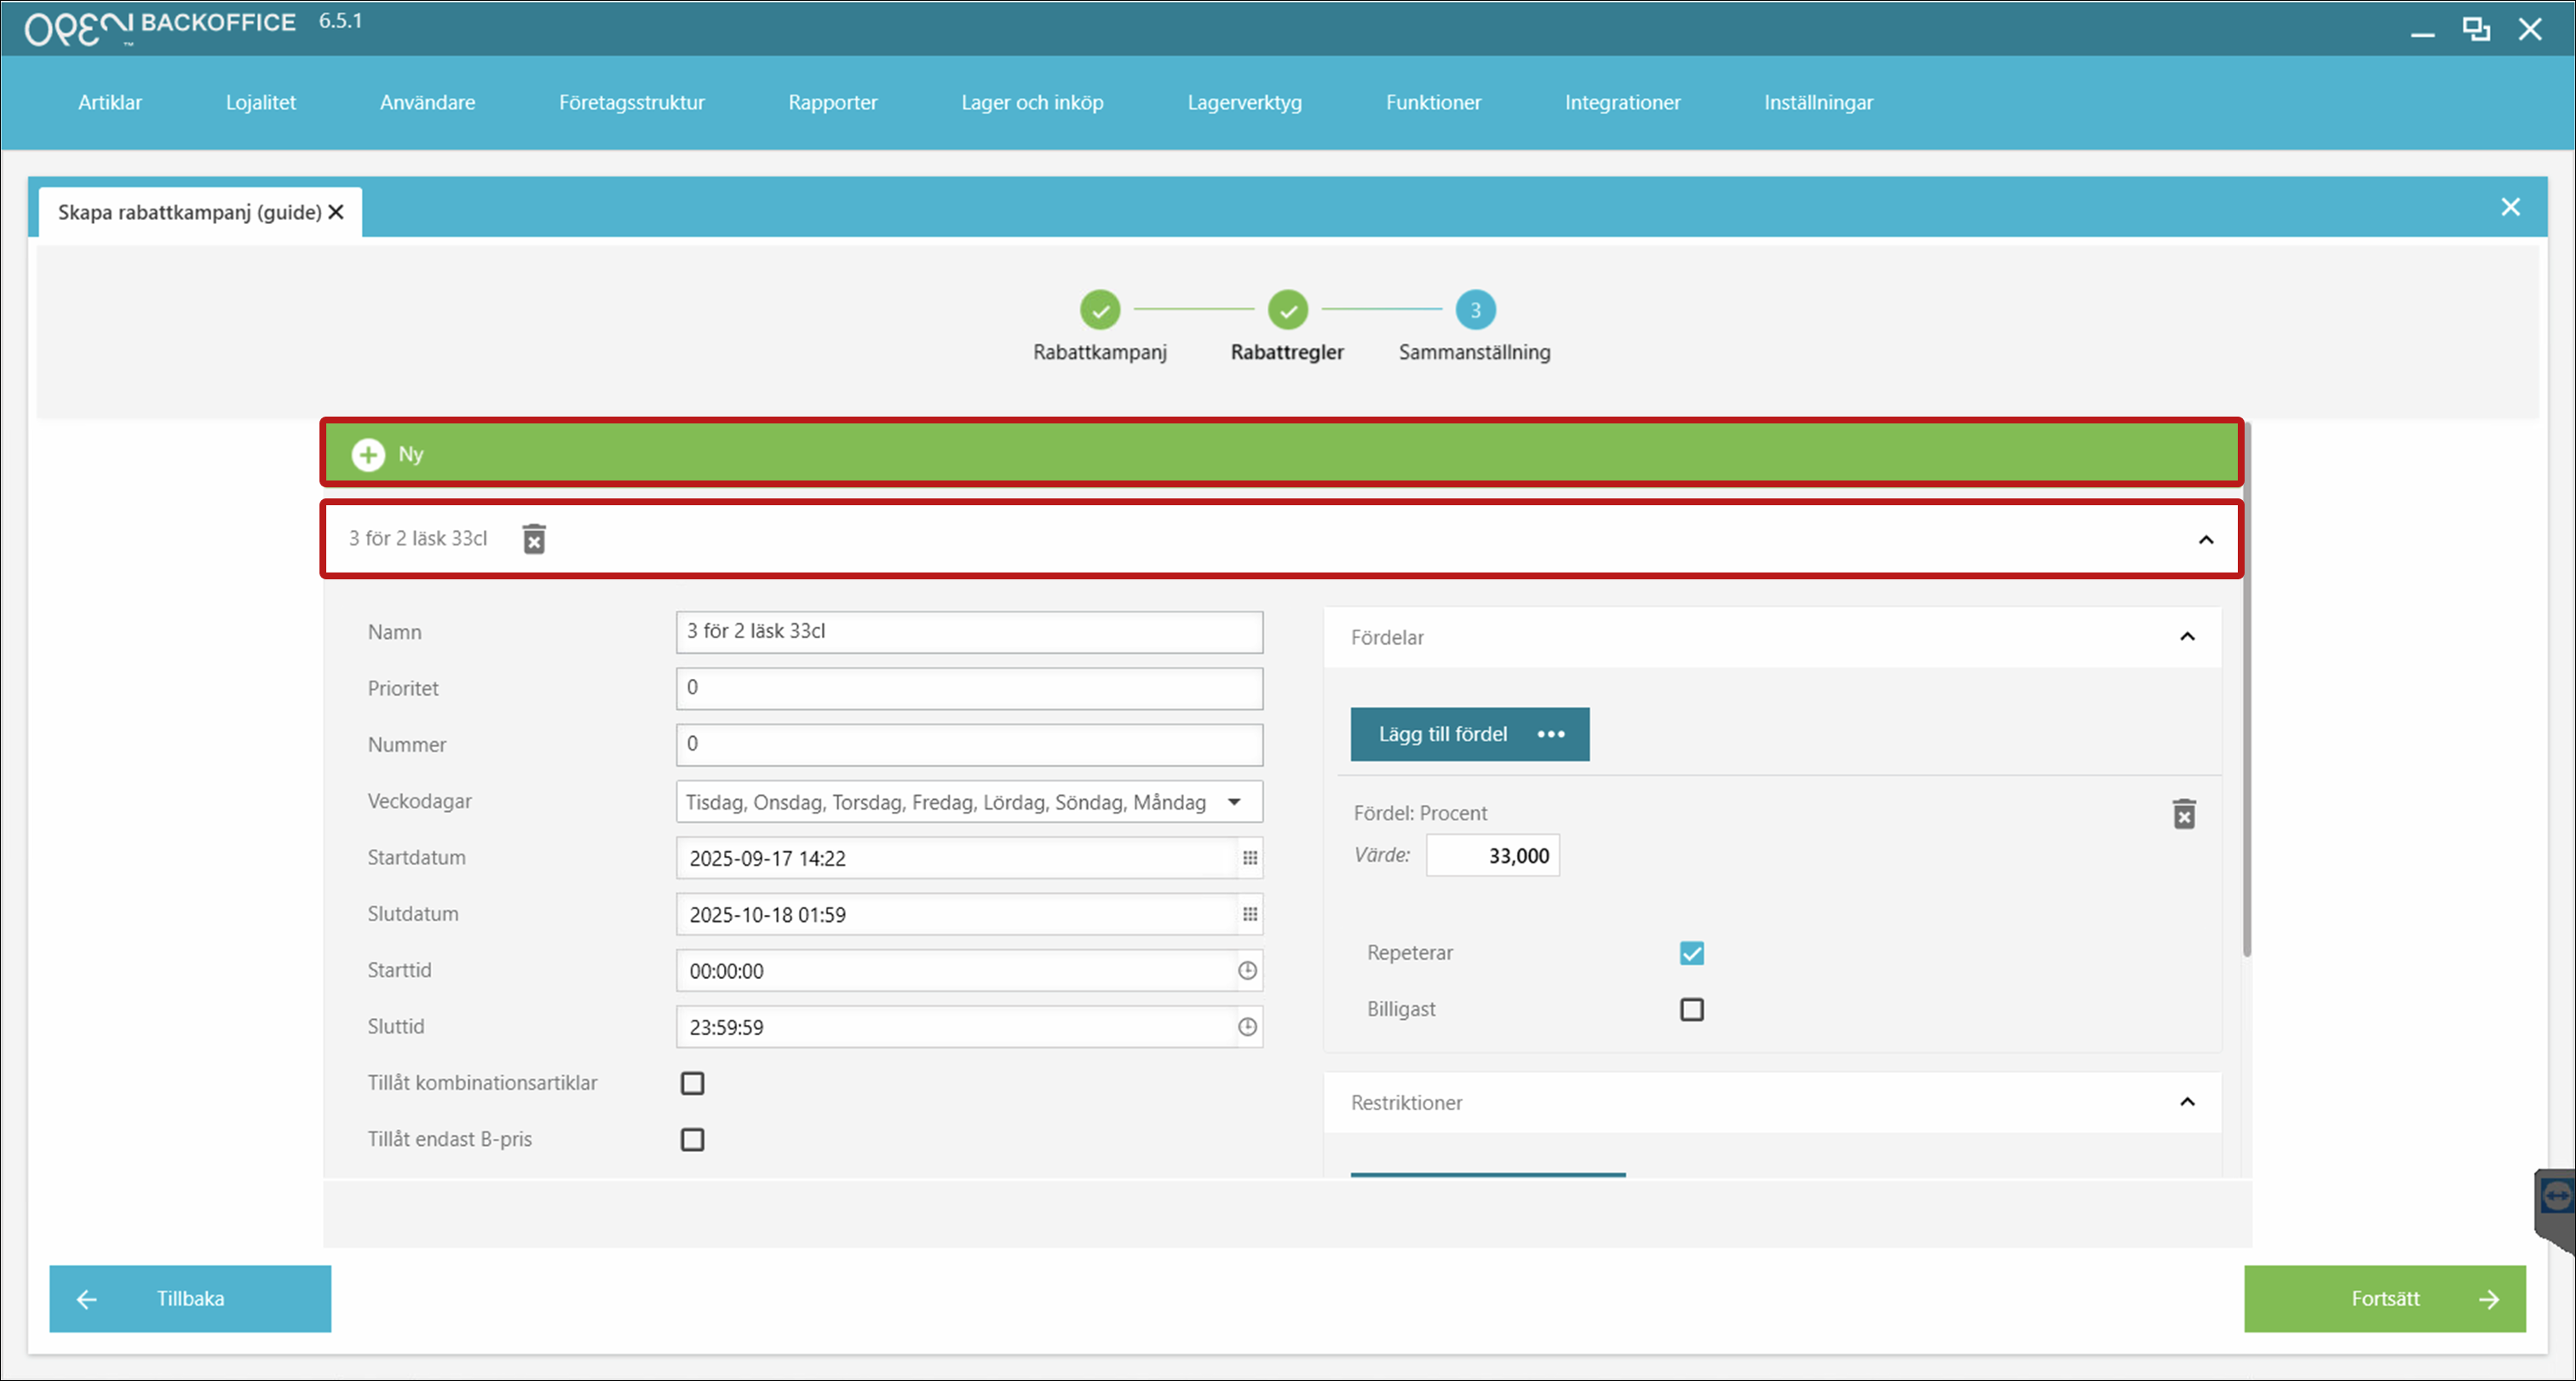The height and width of the screenshot is (1381, 2576).
Task: Open the Inställningar menu
Action: coord(1818,102)
